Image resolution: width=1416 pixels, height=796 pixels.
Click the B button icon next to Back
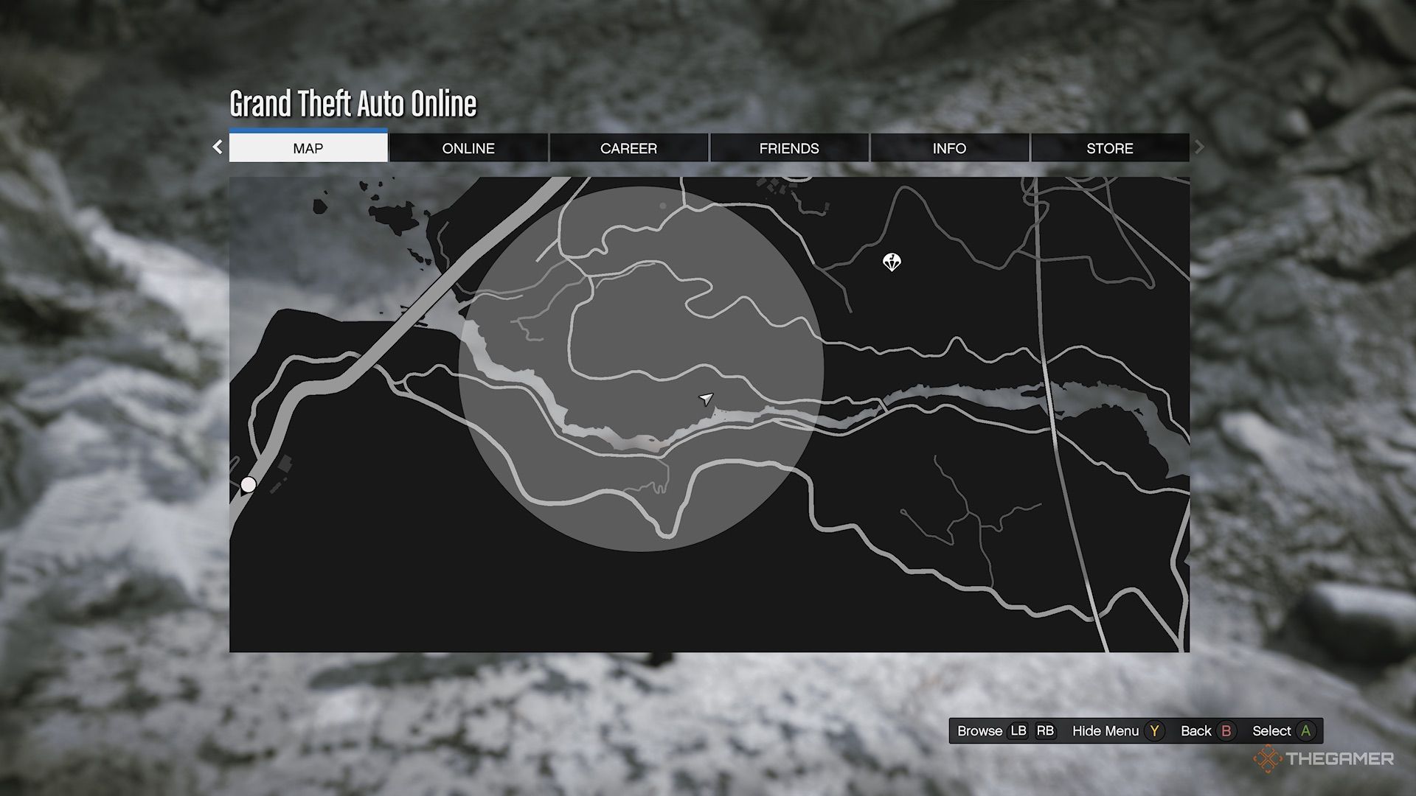[1226, 731]
